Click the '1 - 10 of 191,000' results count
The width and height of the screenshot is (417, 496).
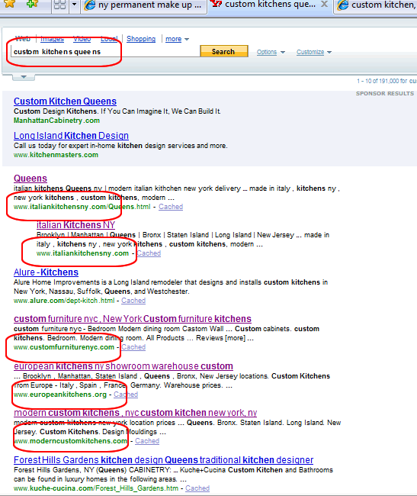click(387, 81)
